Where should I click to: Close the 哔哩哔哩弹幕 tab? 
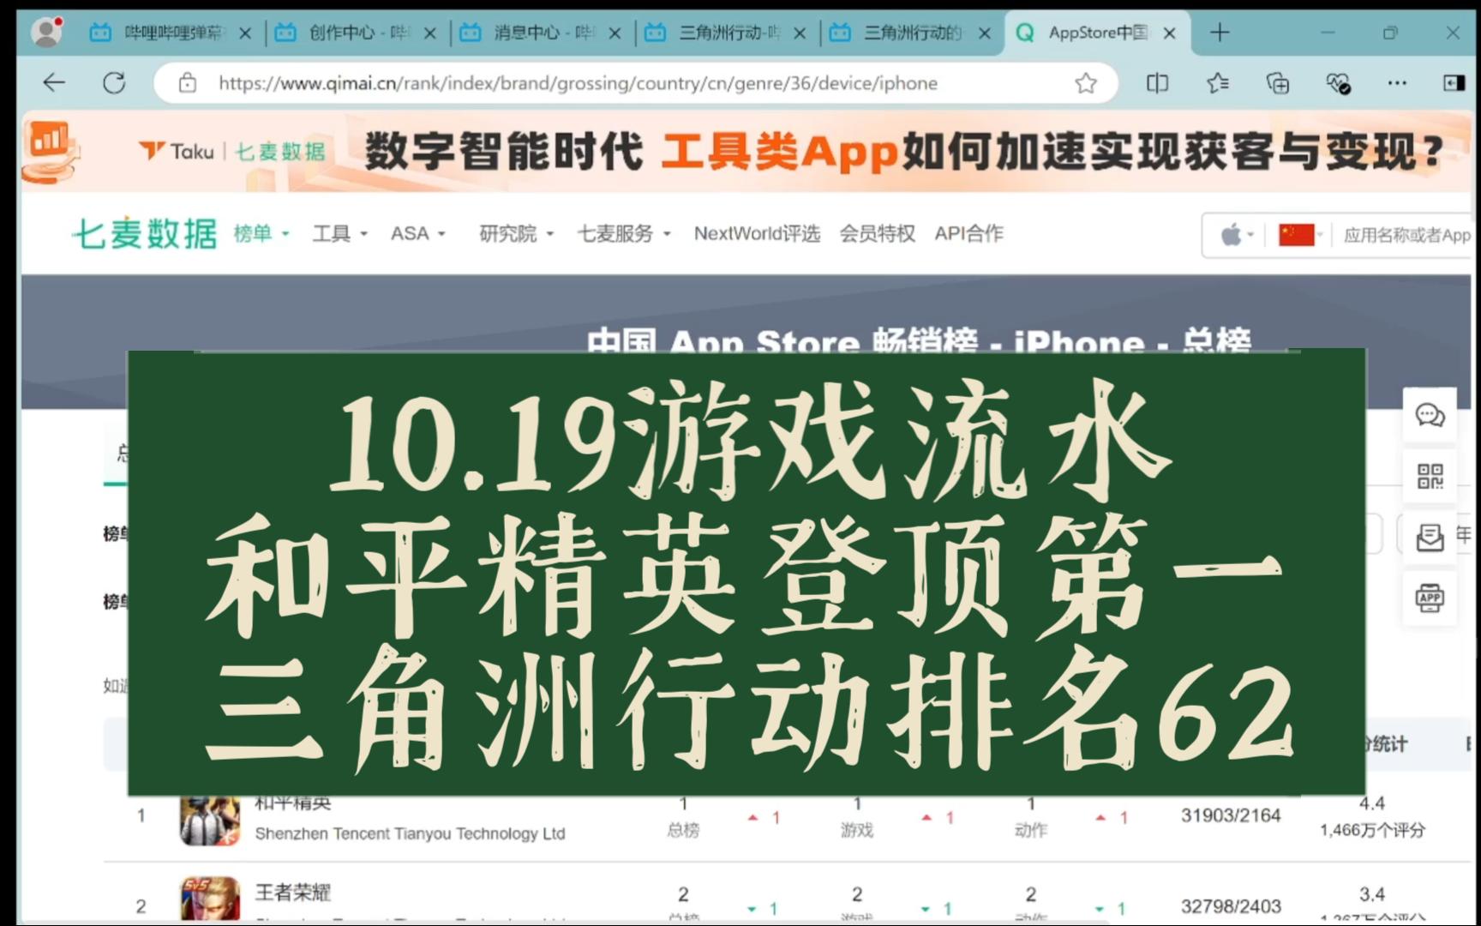coord(245,33)
